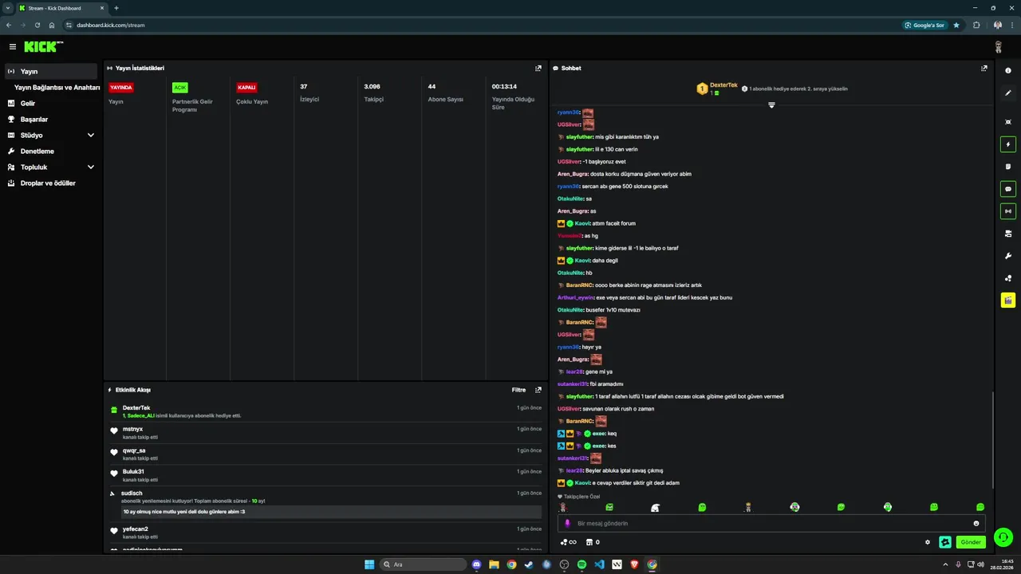Open Spotify from the taskbar
The image size is (1021, 574).
(581, 564)
